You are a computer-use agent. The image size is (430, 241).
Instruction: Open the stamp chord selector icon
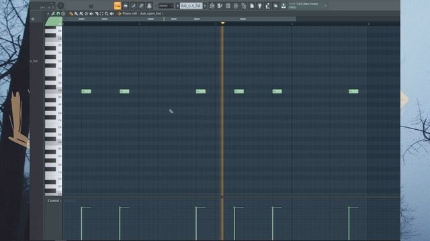[63, 13]
